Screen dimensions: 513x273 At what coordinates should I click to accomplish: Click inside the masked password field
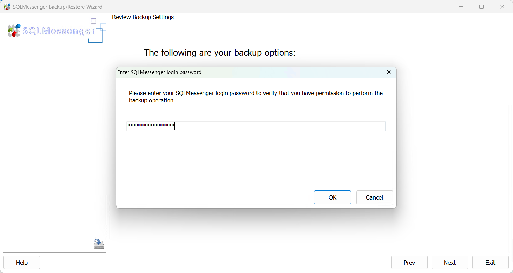tap(256, 126)
